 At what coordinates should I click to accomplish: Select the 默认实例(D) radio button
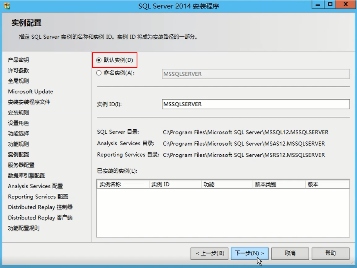click(x=99, y=60)
